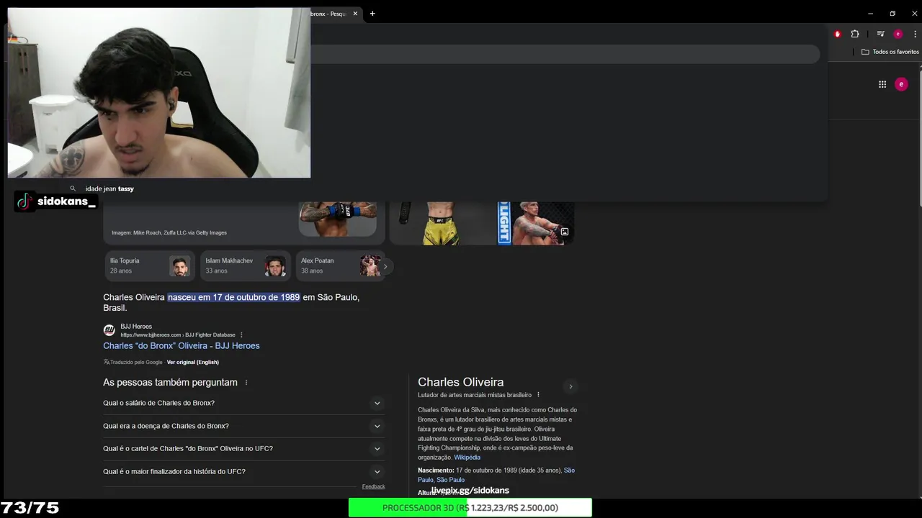This screenshot has width=922, height=518.
Task: Click the BJJ Heroes site favicon
Action: 109,330
